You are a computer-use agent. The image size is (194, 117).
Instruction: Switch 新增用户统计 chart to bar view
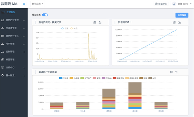174,22
